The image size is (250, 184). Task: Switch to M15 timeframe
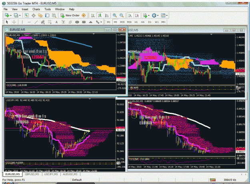coord(122,22)
